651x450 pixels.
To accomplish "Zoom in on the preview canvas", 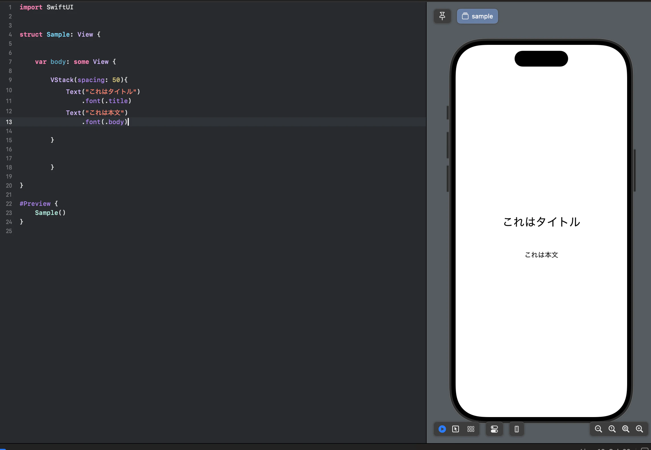I will coord(639,429).
